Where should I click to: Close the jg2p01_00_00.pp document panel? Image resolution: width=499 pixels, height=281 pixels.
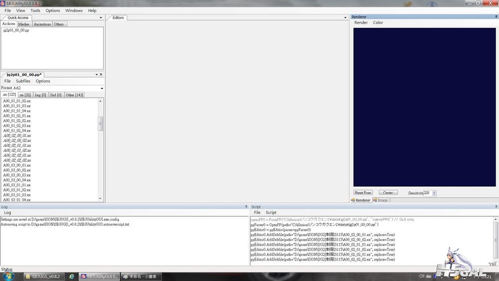tap(101, 74)
